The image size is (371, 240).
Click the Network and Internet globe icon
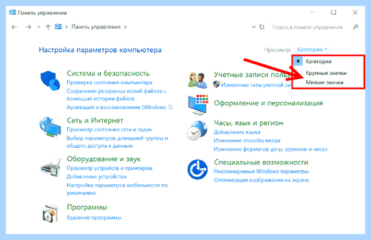(49, 127)
